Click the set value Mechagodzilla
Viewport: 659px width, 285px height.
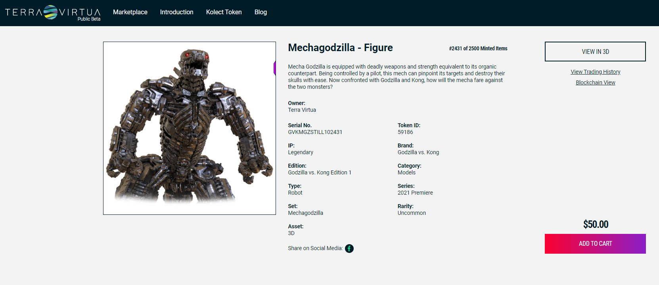(306, 213)
